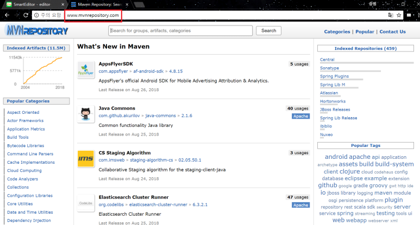The width and height of the screenshot is (420, 225).
Task: Switch to the Maven Repository tab
Action: 99,4
